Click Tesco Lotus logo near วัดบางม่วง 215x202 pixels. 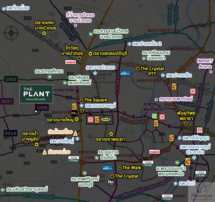74,159
